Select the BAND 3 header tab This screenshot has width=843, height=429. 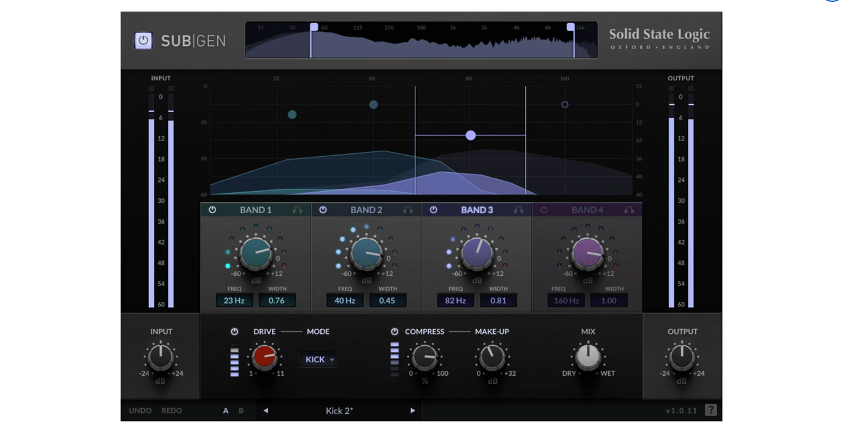[x=477, y=210]
